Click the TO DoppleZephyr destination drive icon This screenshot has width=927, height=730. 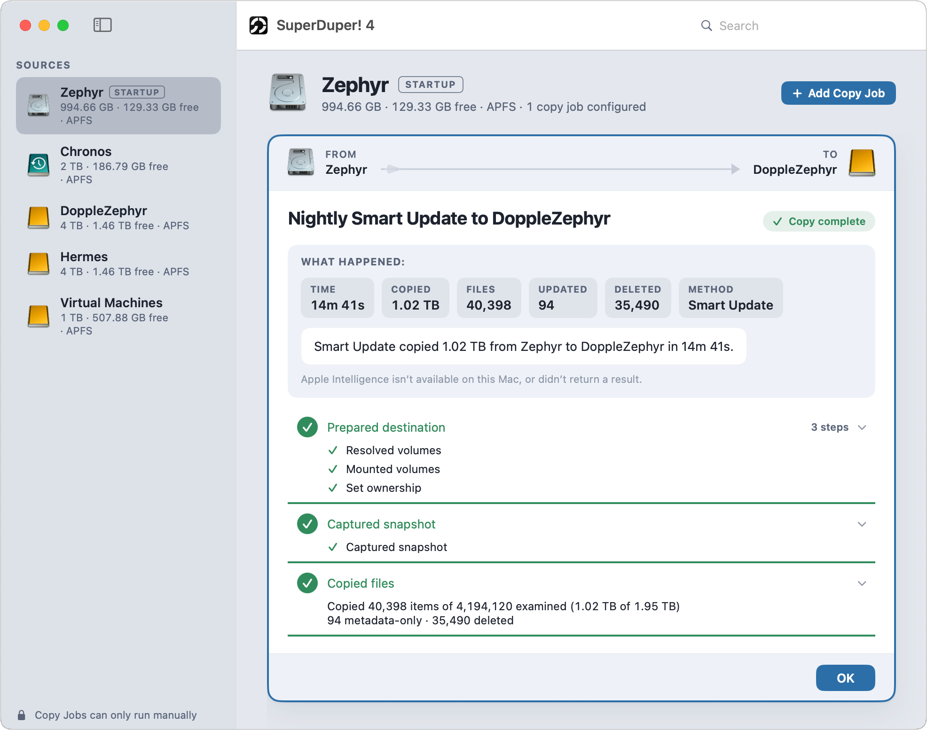coord(862,163)
